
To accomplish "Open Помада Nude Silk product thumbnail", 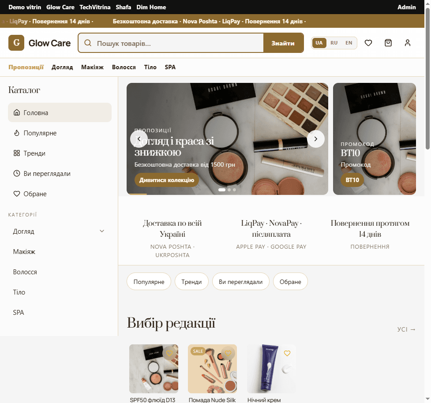I will point(213,369).
